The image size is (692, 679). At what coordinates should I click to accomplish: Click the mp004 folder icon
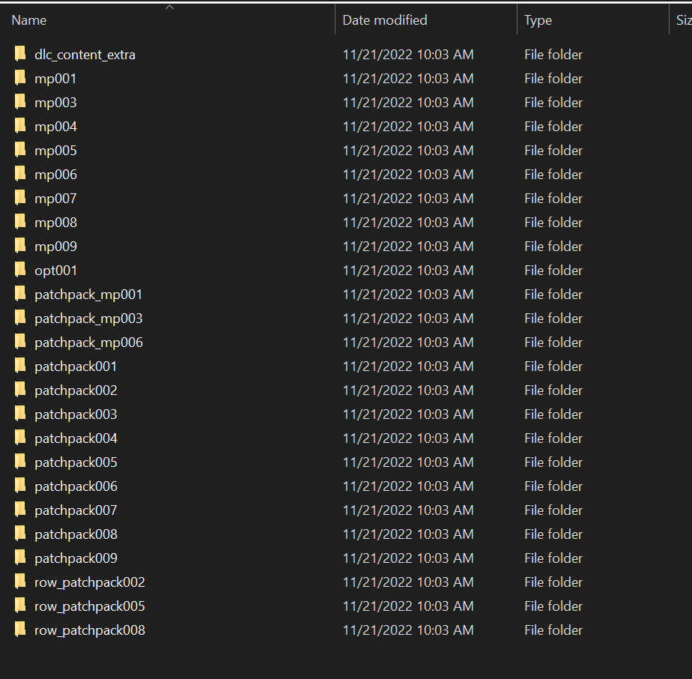tap(20, 126)
